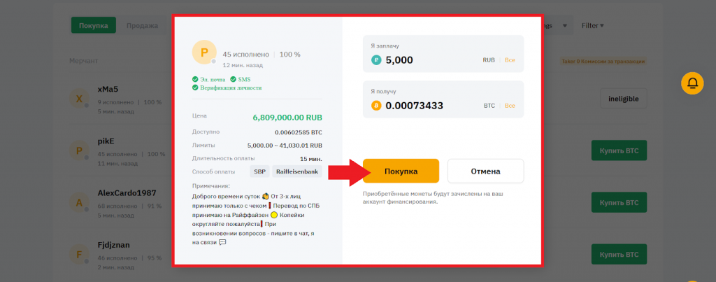
Task: Click the 5,000 payment amount input field
Action: [x=443, y=53]
